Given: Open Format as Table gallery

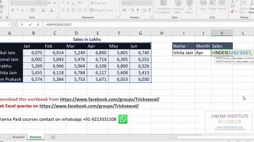Looking at the screenshot, I should pyautogui.click(x=178, y=7).
